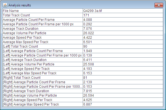The width and height of the screenshot is (166, 110).
Task: Click the value 171 for Total Track Count
Action: 86,15
